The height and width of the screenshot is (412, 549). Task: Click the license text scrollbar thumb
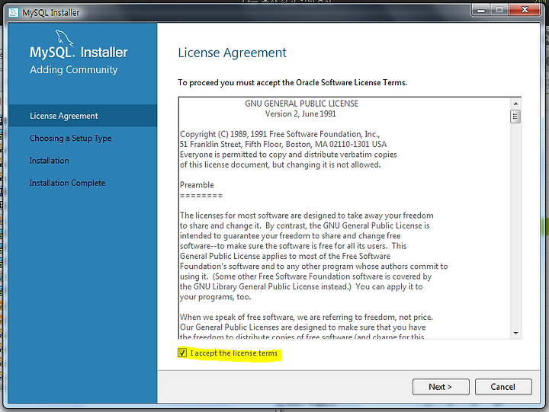(x=515, y=117)
